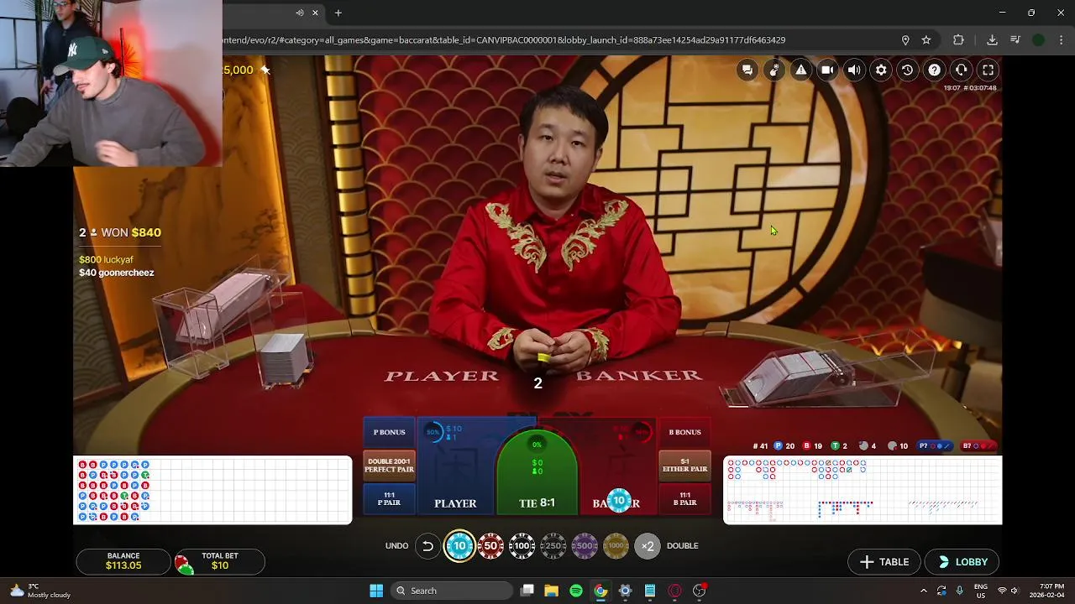Open the big road scoreboard on right
Screen dimensions: 1075x604
(863, 490)
